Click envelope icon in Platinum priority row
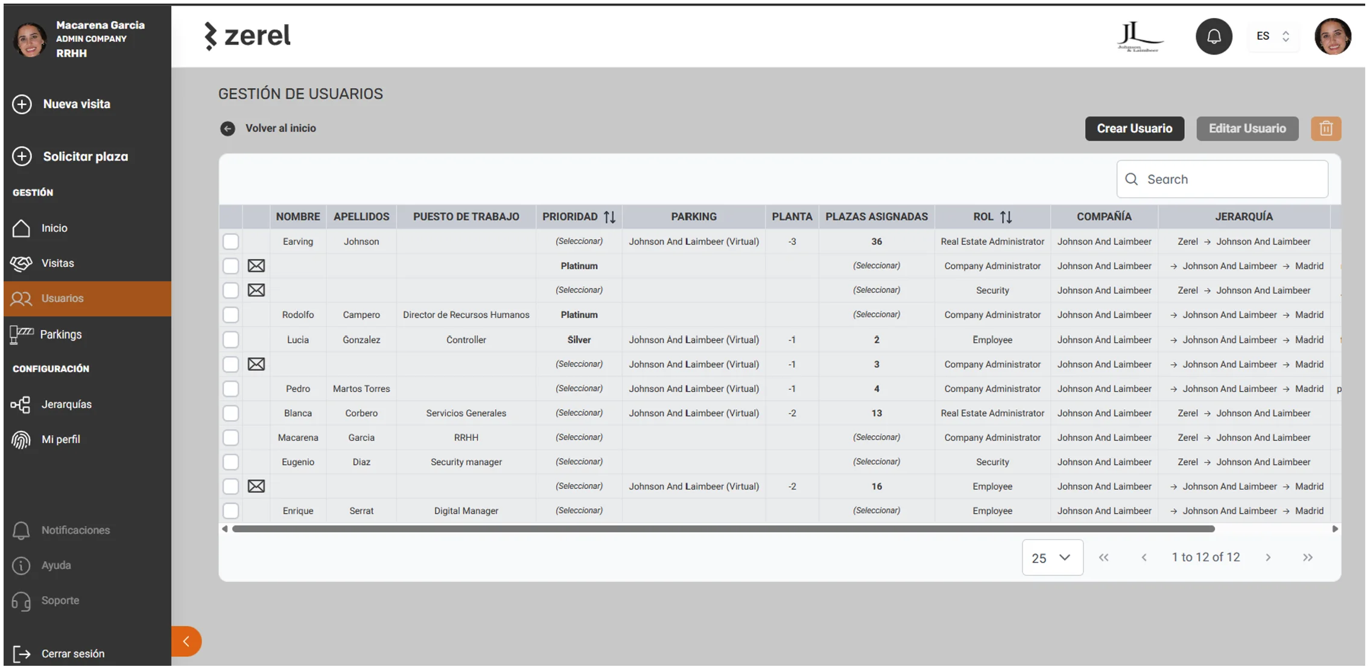 click(x=256, y=266)
